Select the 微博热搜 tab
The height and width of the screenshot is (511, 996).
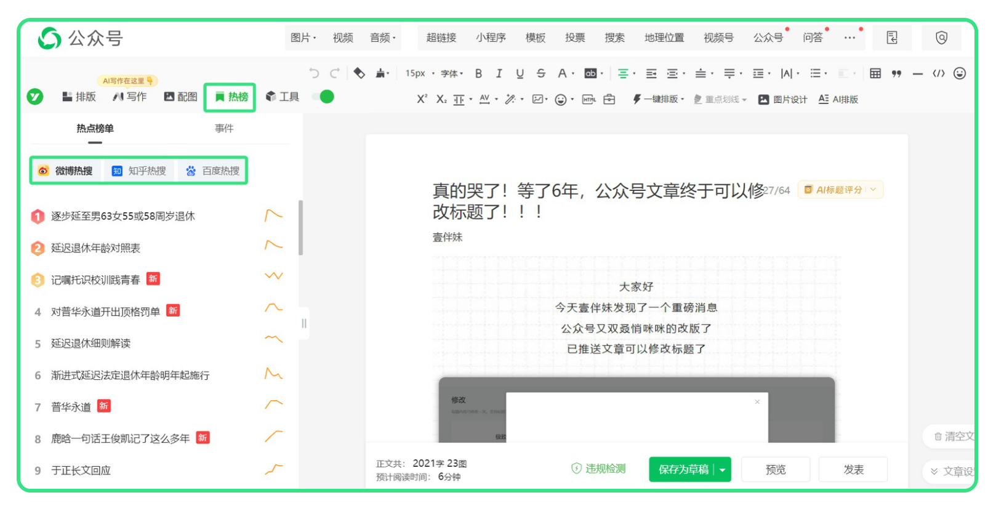(x=66, y=171)
